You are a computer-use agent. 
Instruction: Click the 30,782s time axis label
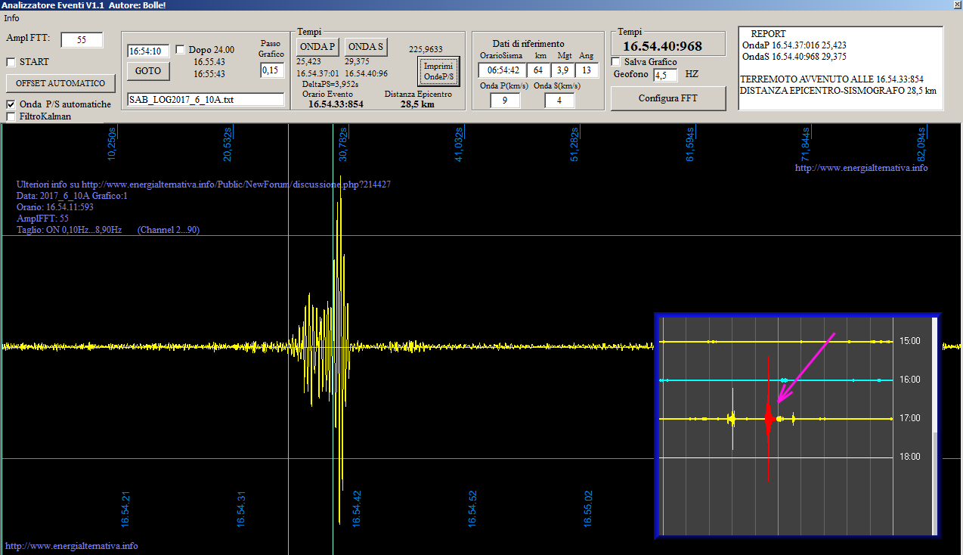coord(343,144)
